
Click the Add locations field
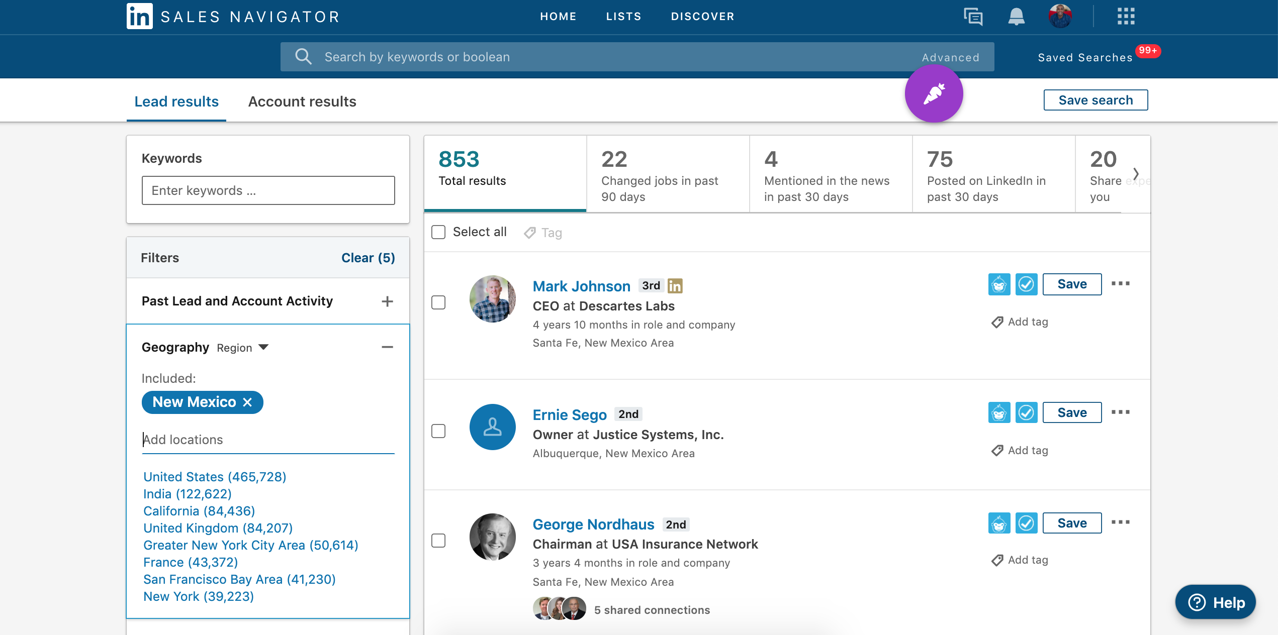268,440
